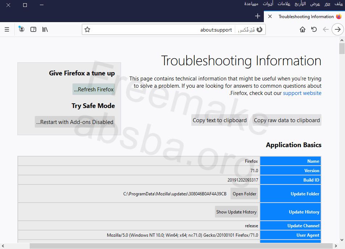Click the Build ID header cell
The width and height of the screenshot is (345, 249).
(290, 180)
